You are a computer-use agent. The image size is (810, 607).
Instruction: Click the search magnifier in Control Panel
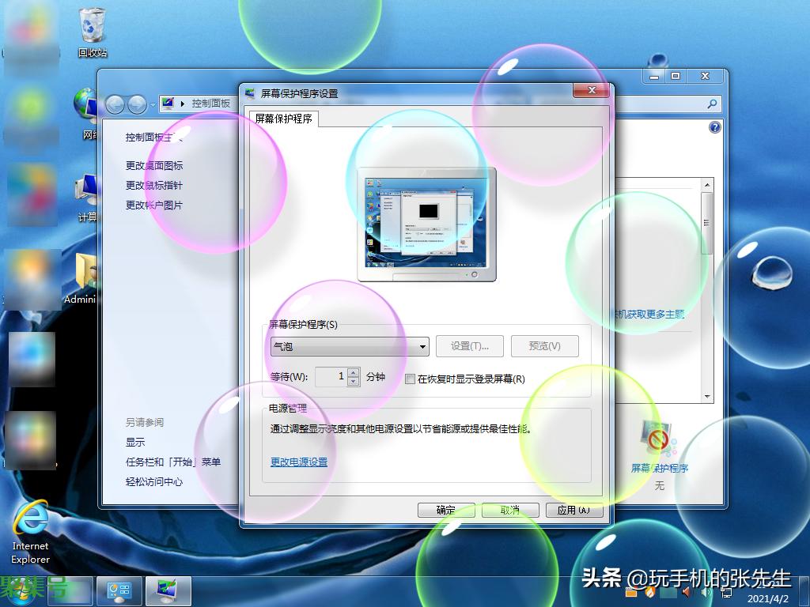coord(712,104)
